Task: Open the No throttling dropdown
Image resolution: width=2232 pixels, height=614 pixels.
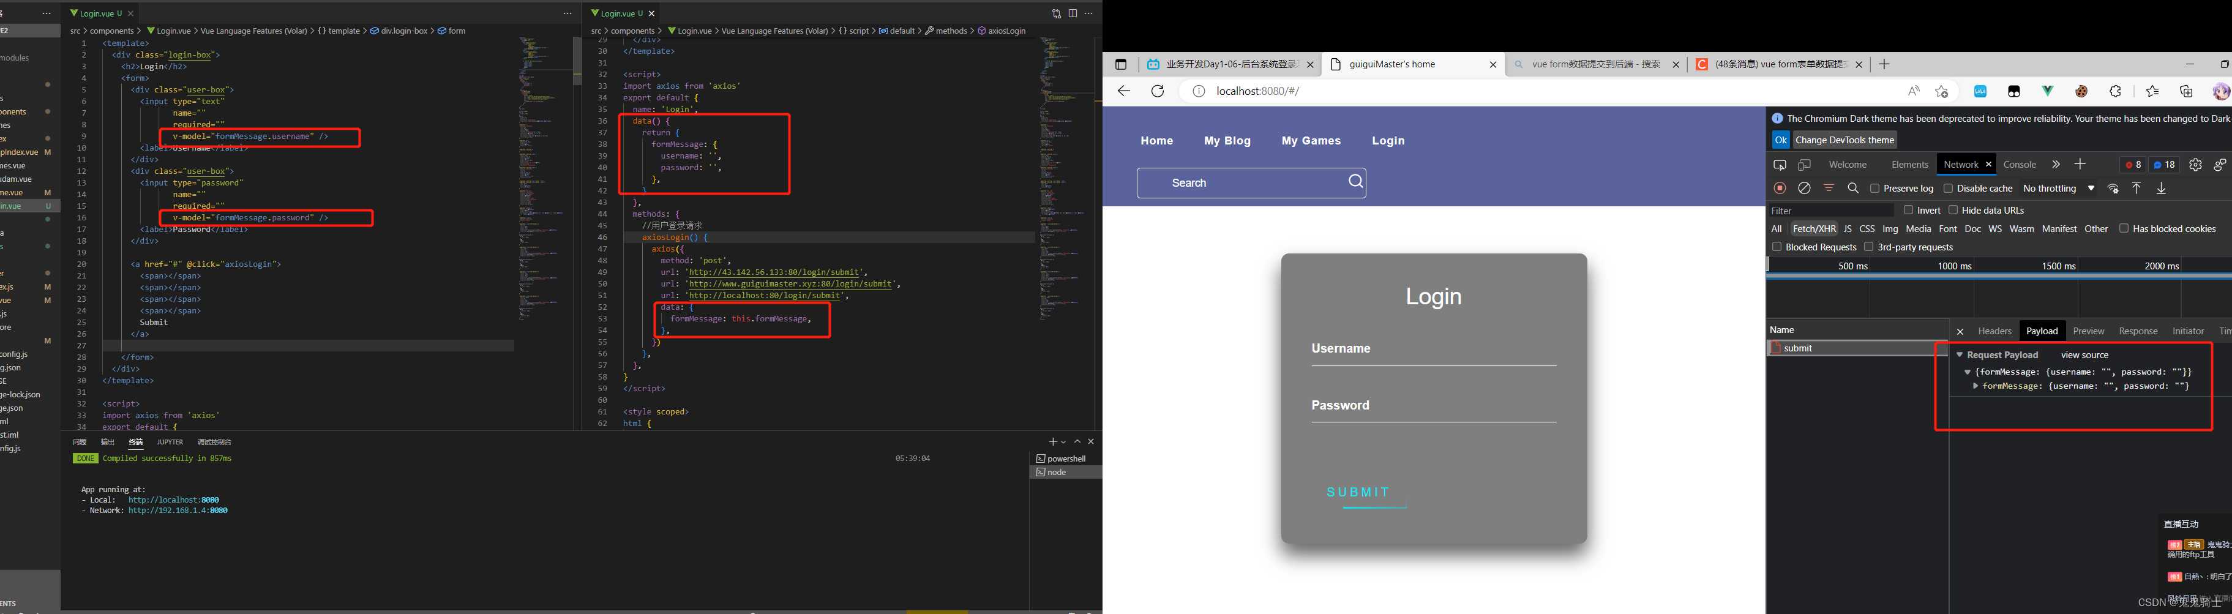Action: [x=2059, y=189]
